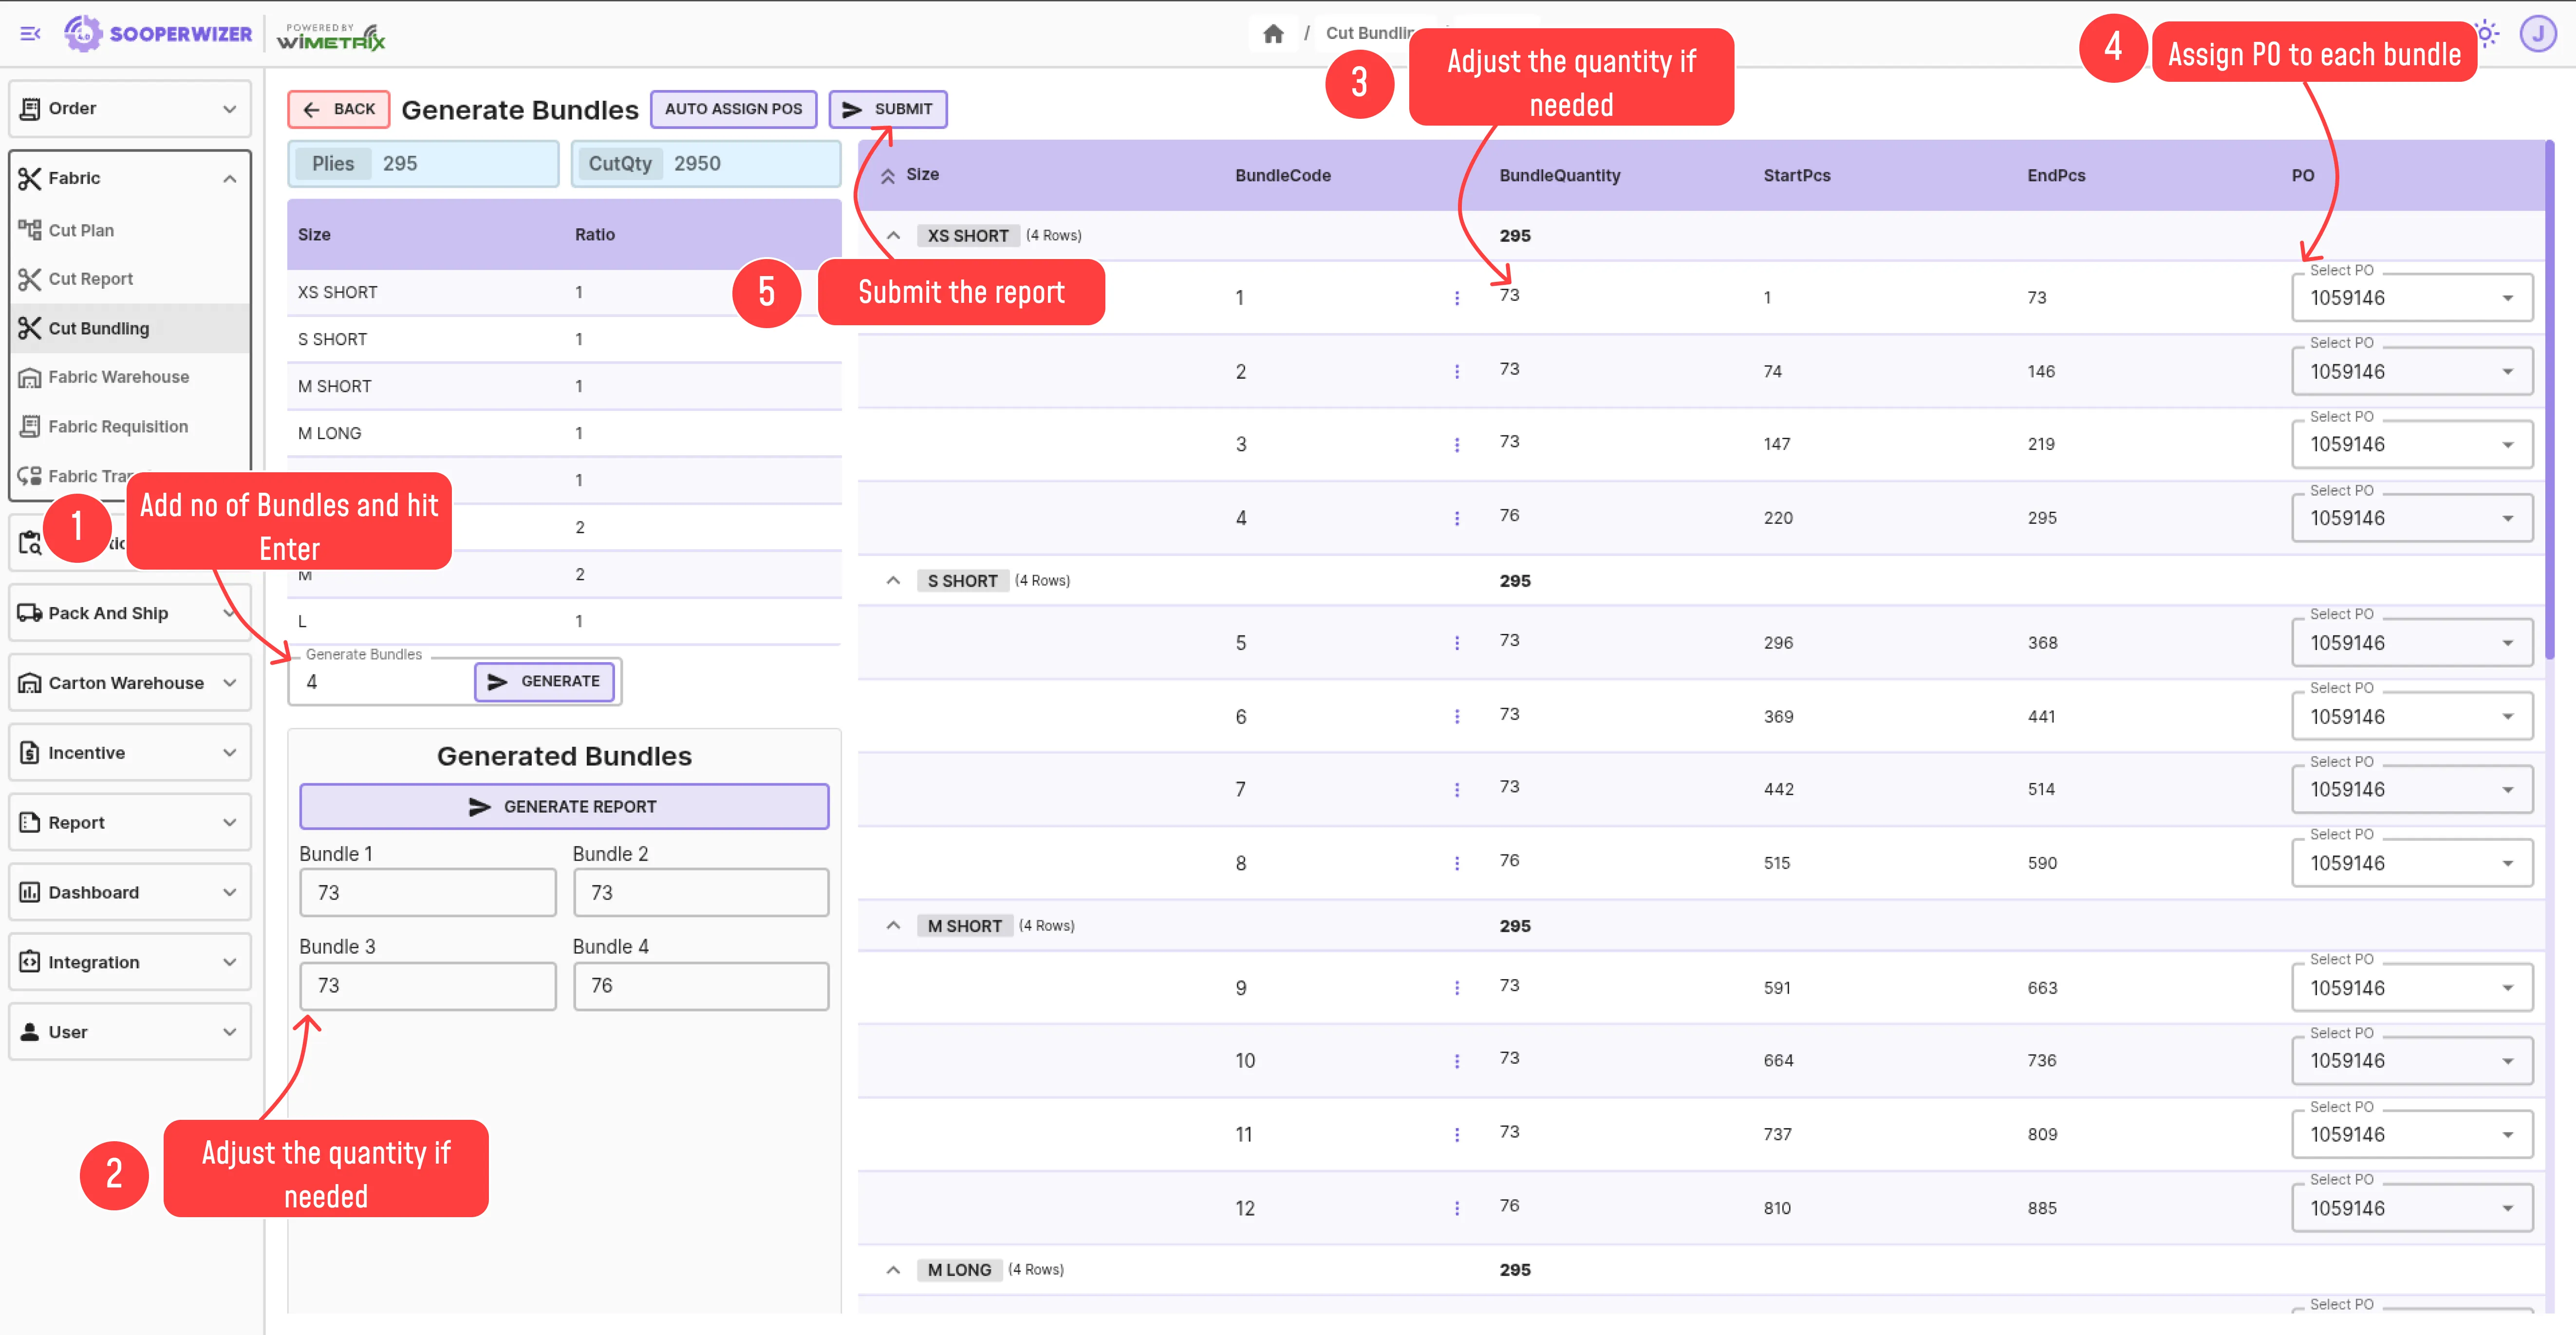Viewport: 2576px width, 1335px height.
Task: Select Fabric Requisition in sidebar
Action: pos(118,427)
